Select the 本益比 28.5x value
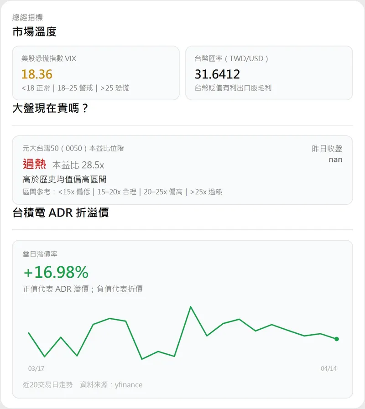The image size is (365, 409). pos(78,165)
